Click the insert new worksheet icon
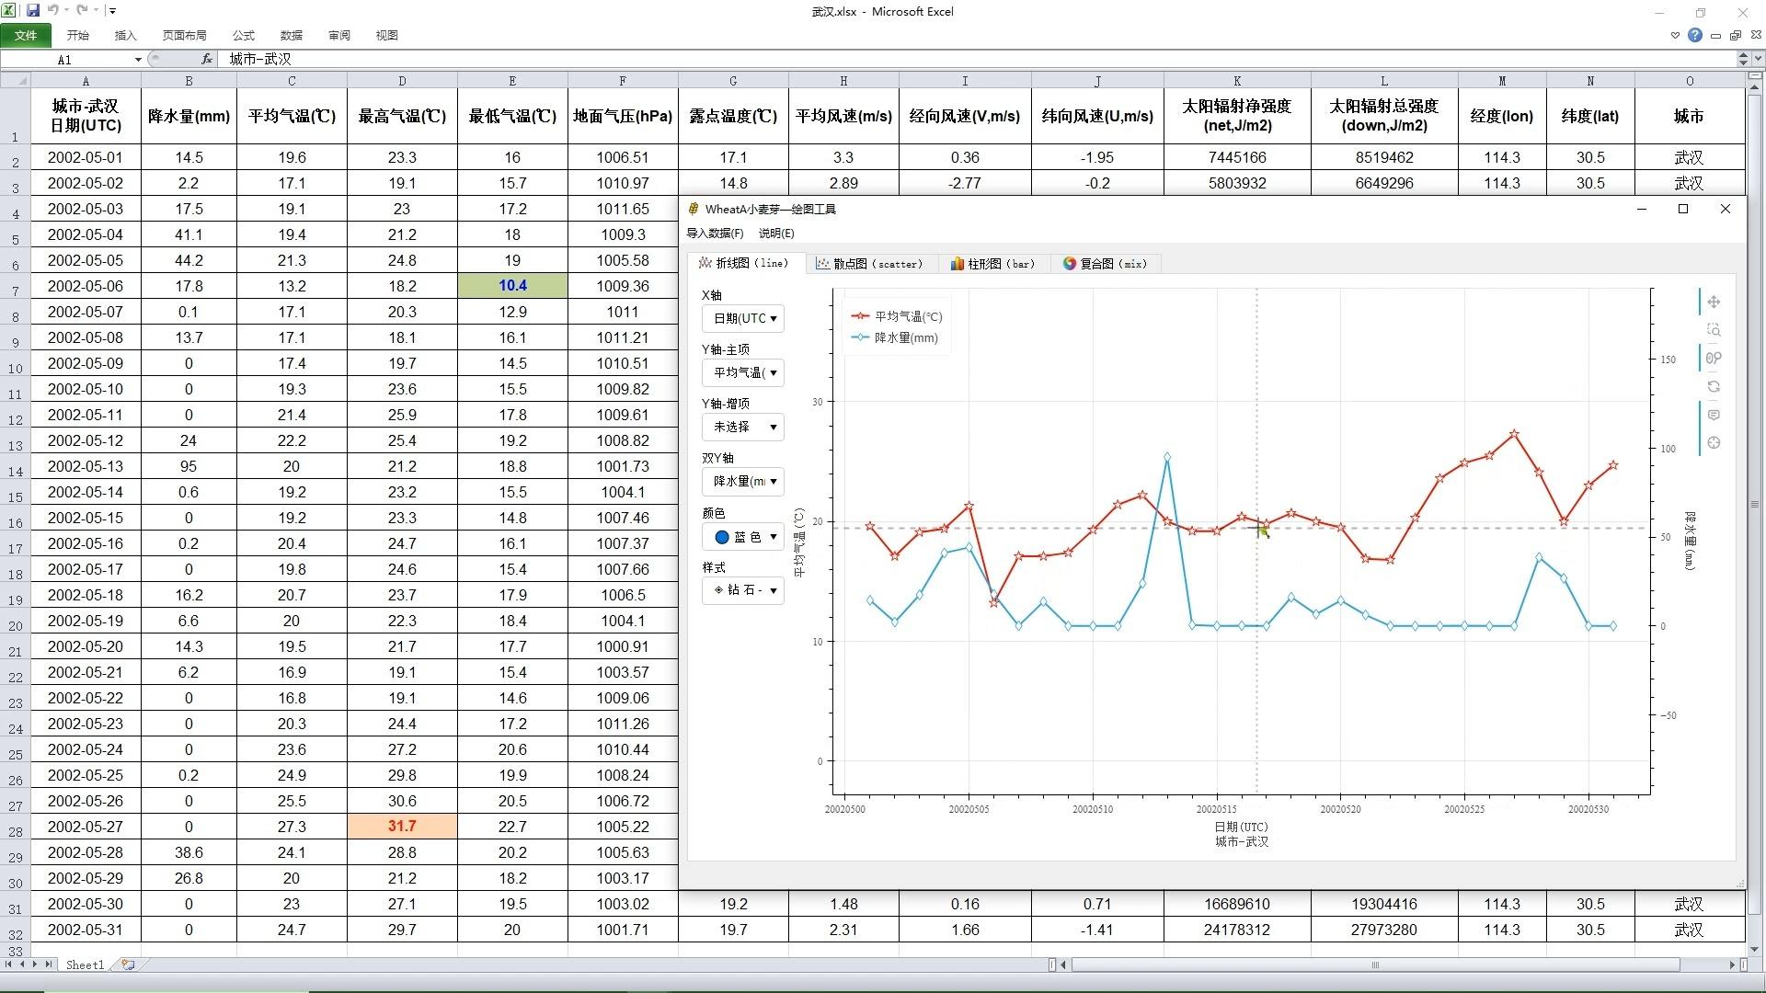The width and height of the screenshot is (1766, 993). [128, 964]
